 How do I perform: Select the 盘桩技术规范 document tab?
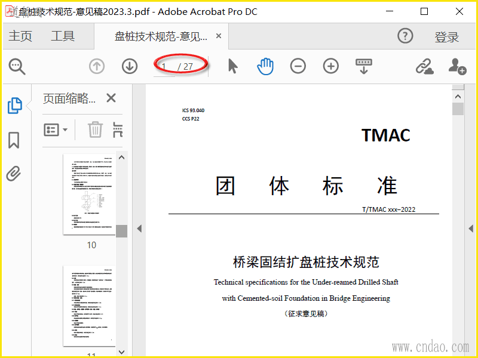(161, 36)
